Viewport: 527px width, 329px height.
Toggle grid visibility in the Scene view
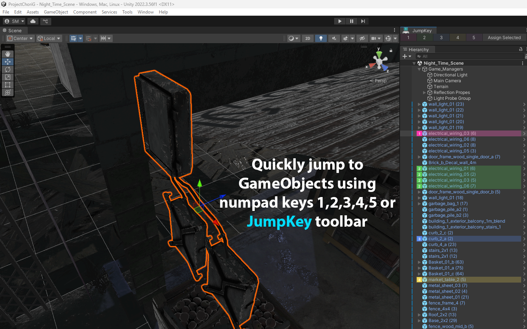pyautogui.click(x=74, y=38)
